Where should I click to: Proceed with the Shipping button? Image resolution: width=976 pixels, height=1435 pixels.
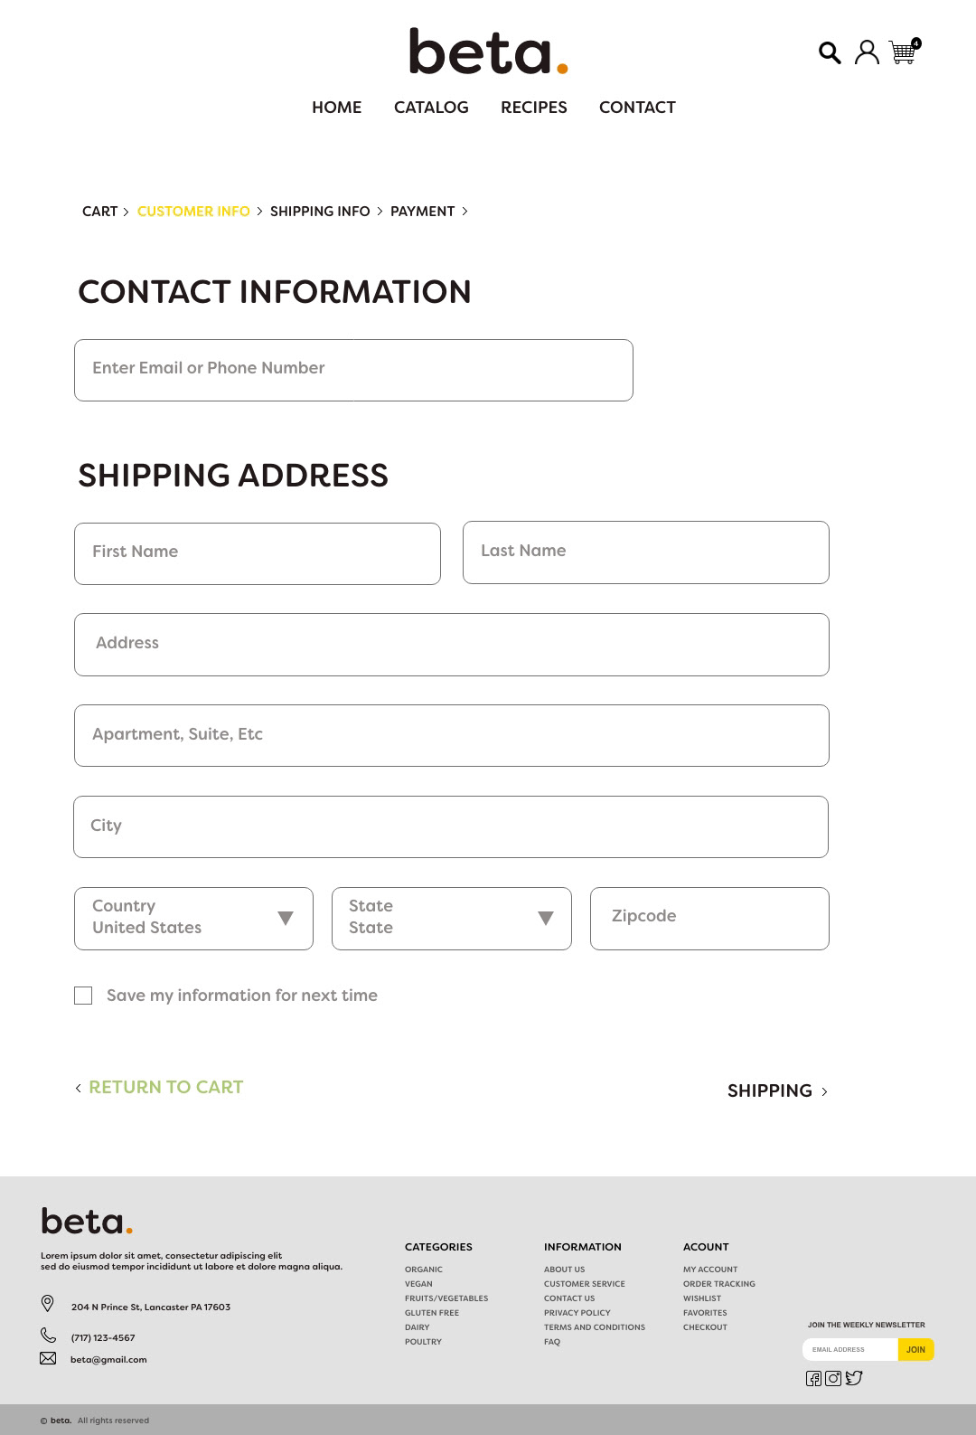click(x=776, y=1091)
